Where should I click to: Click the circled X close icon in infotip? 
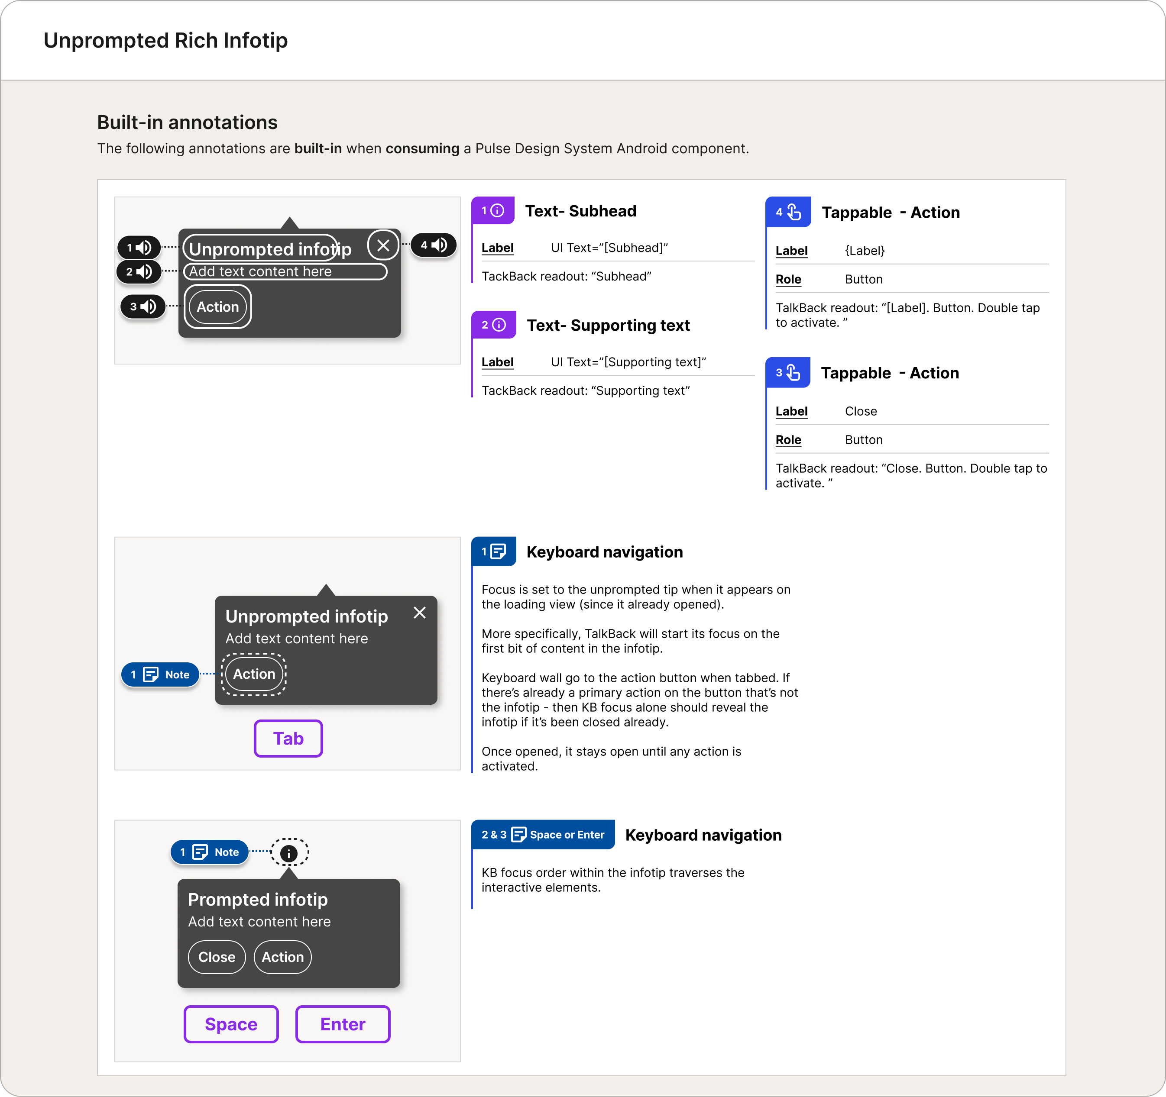[383, 245]
